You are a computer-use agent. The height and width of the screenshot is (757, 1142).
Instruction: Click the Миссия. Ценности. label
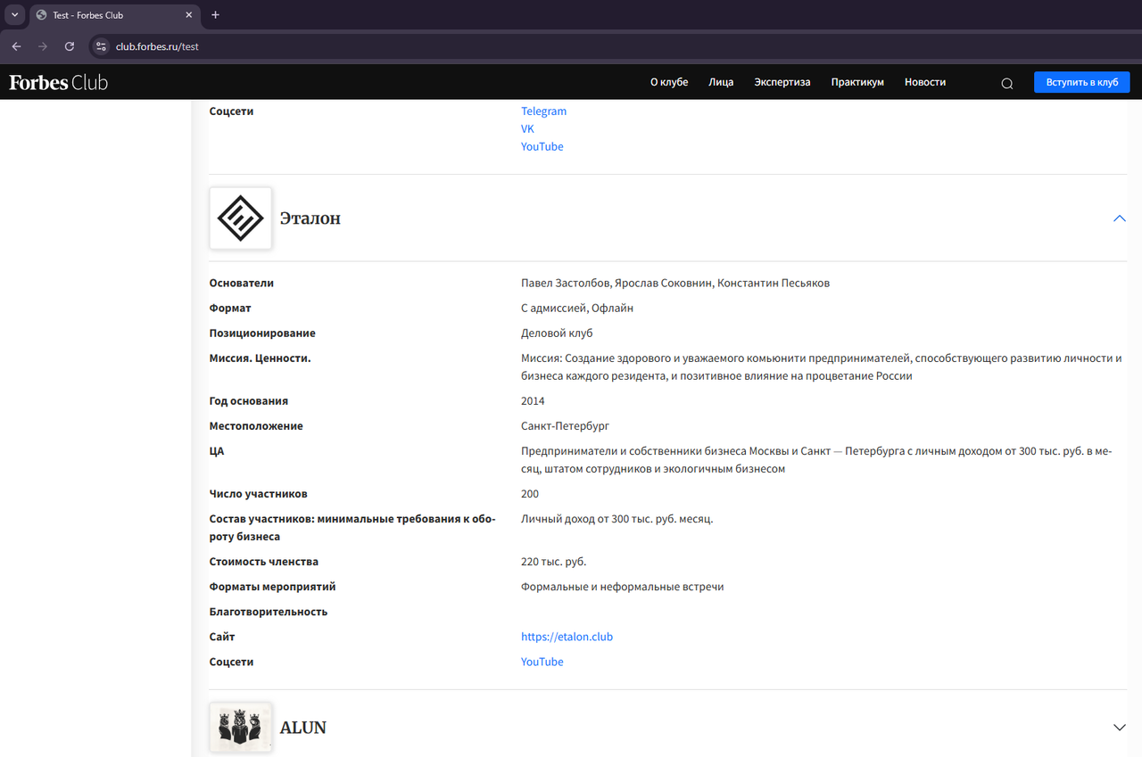pos(260,358)
